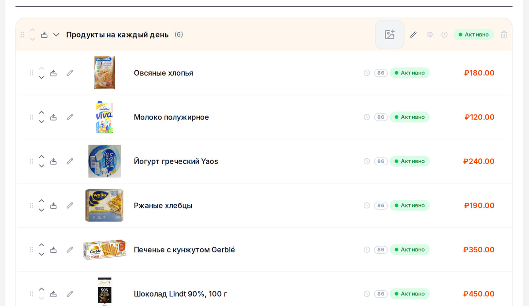Change Активно status of Печенье с кунжутом Gerblé
This screenshot has width=529, height=306.
pos(410,250)
